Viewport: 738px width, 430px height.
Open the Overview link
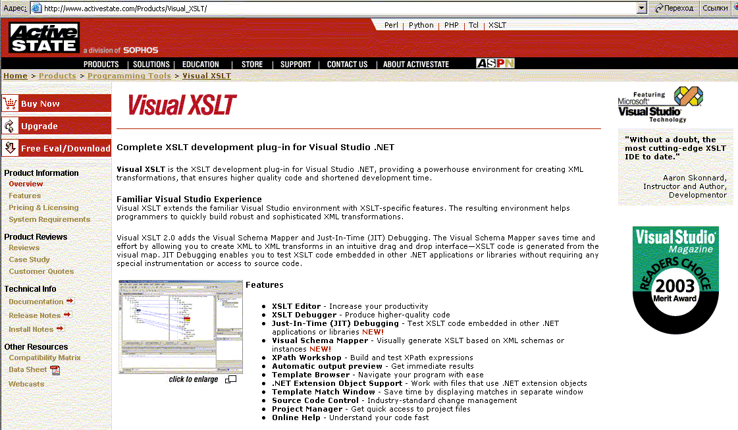(x=26, y=184)
